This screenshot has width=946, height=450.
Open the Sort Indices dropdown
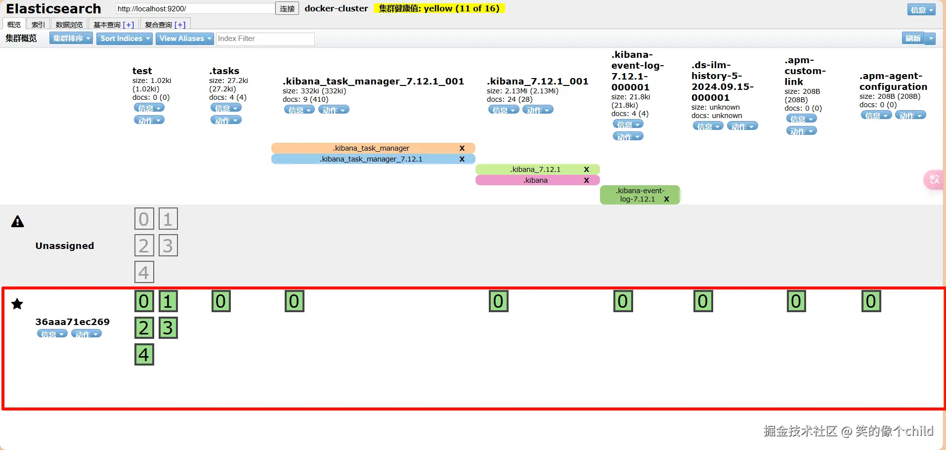[x=125, y=39]
